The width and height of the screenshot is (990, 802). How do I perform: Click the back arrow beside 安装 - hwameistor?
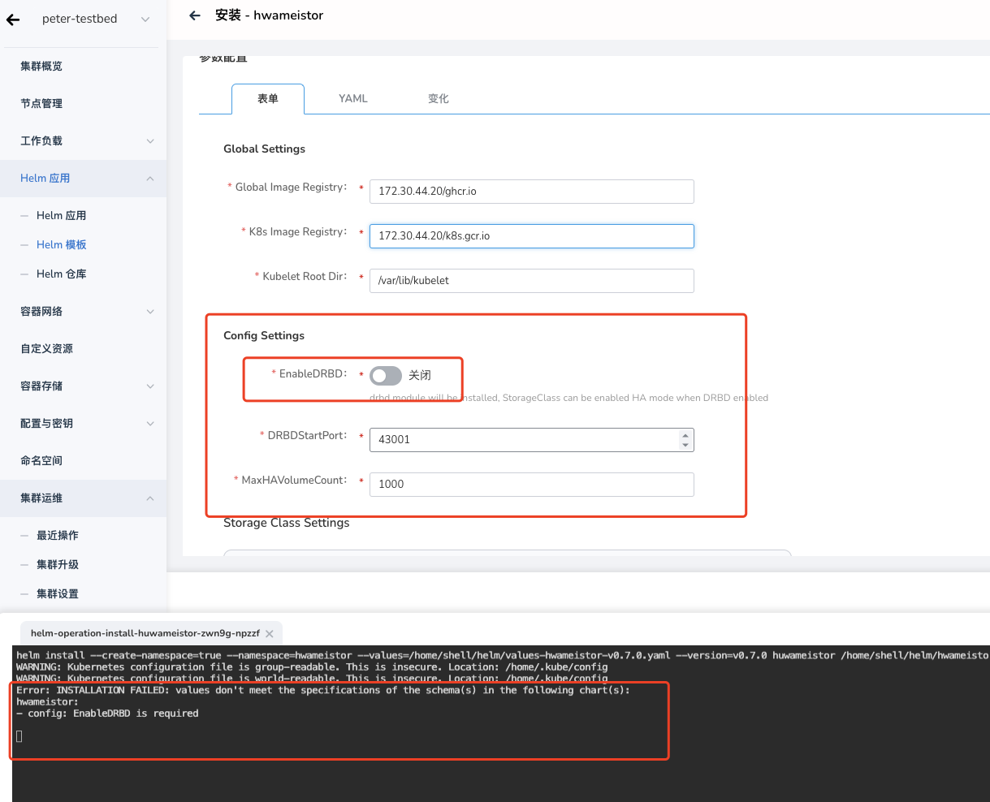pyautogui.click(x=194, y=15)
